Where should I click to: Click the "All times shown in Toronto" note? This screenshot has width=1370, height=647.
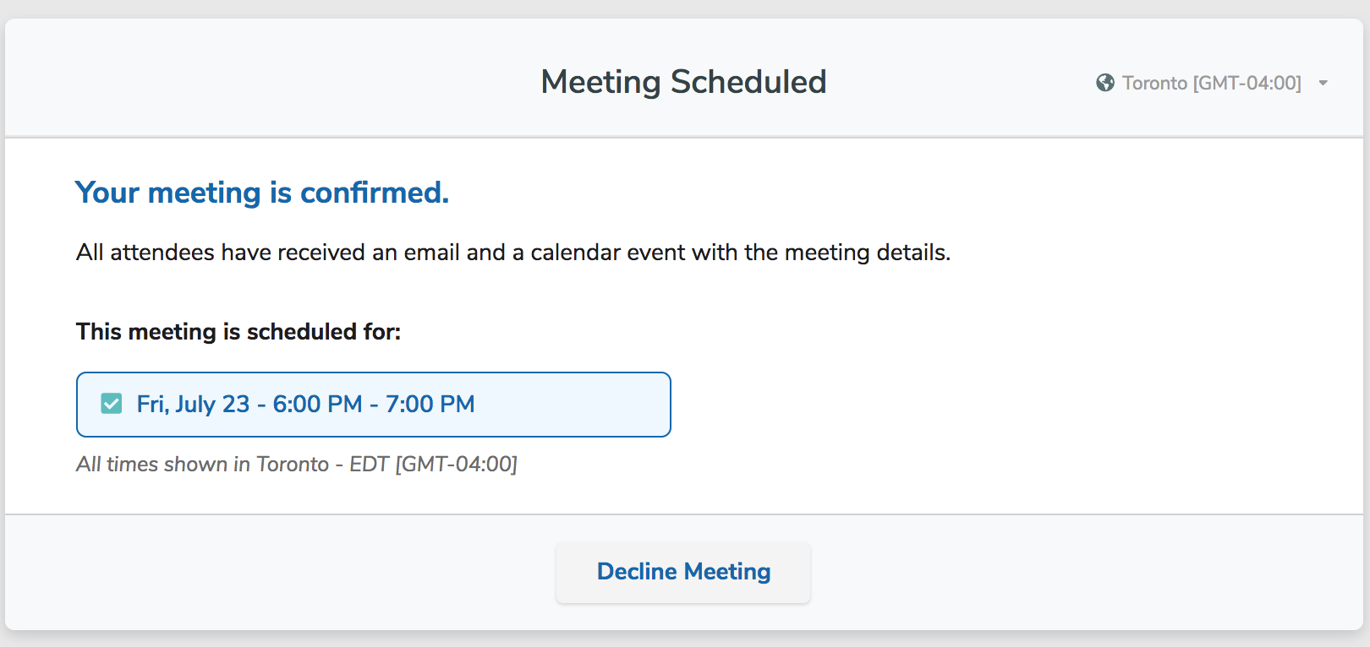[203, 464]
